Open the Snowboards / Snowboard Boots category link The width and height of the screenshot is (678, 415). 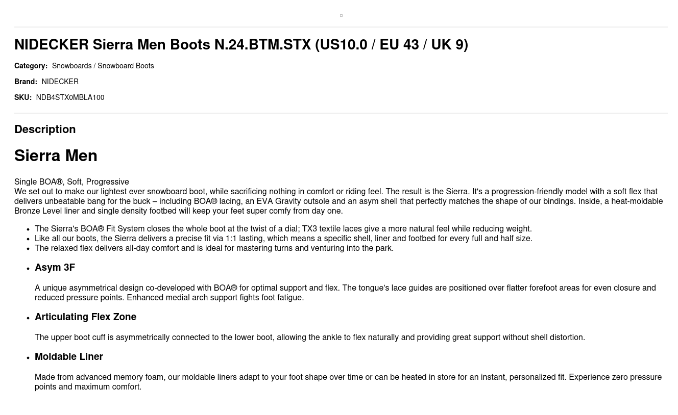[x=103, y=66]
